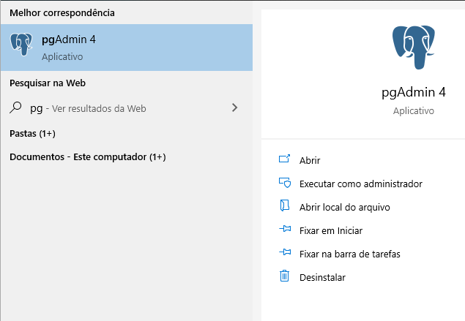Click the file location icon
465x321 pixels.
285,207
